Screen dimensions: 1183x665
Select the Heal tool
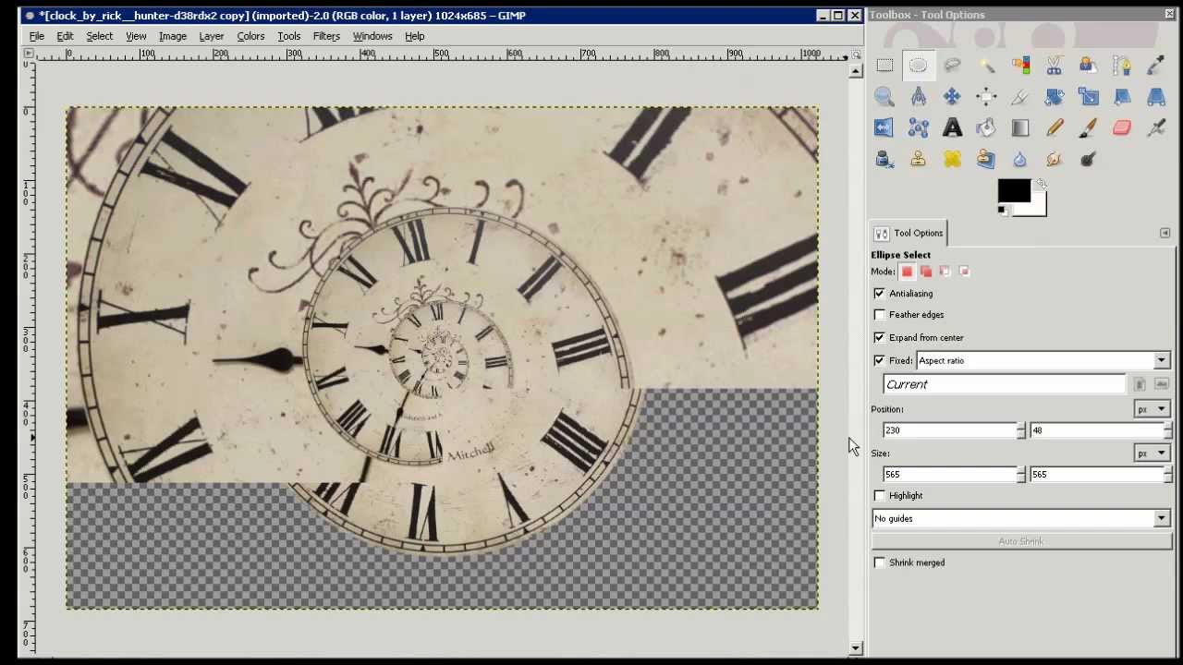tap(952, 159)
